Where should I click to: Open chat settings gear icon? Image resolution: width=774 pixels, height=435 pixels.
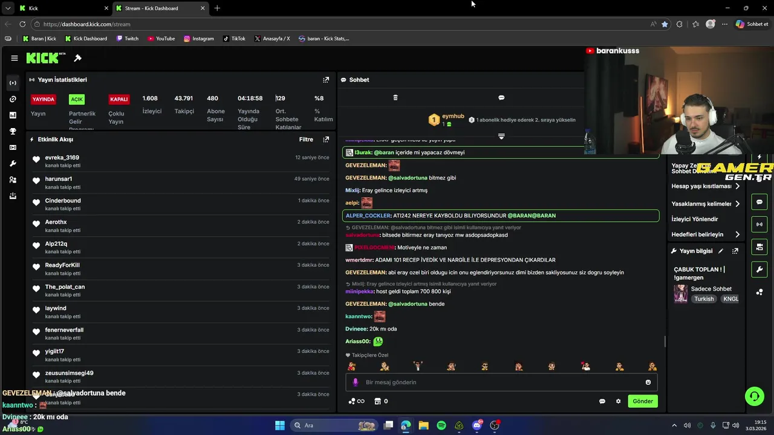(x=618, y=401)
